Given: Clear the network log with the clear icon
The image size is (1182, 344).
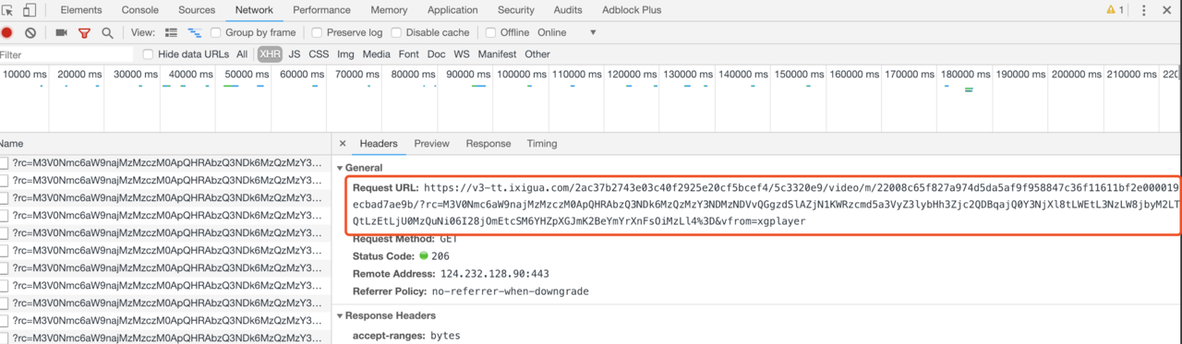Looking at the screenshot, I should [x=30, y=32].
